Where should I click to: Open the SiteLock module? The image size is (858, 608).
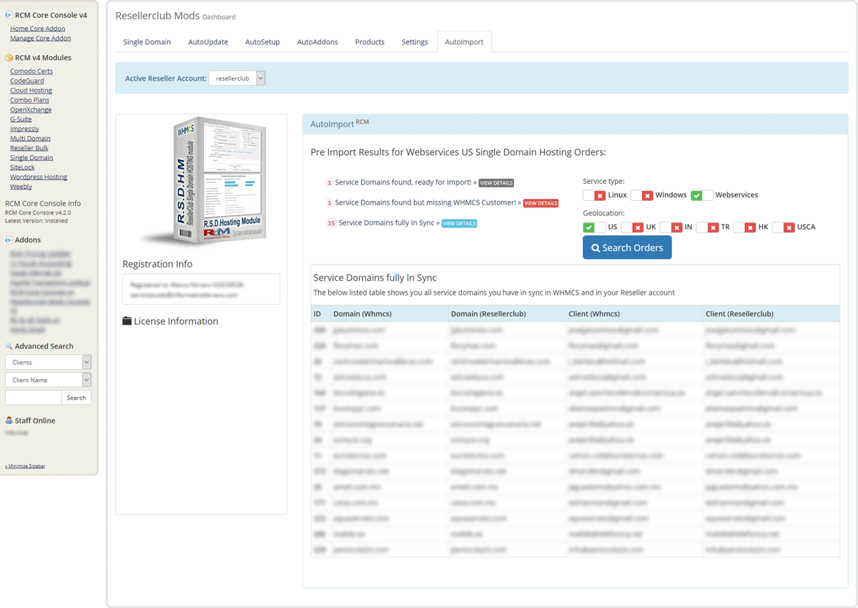point(22,167)
